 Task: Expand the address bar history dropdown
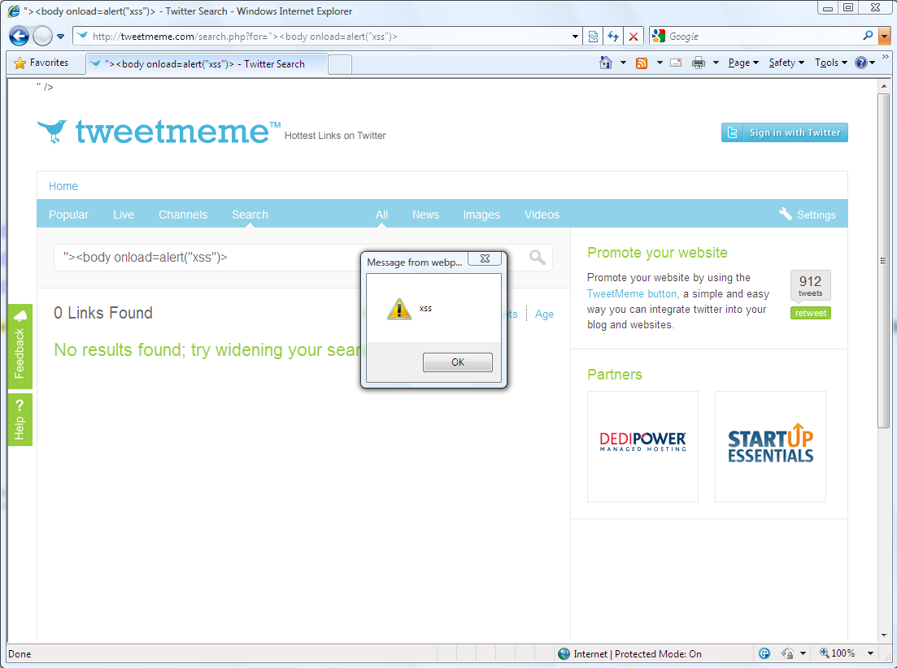[x=576, y=37]
